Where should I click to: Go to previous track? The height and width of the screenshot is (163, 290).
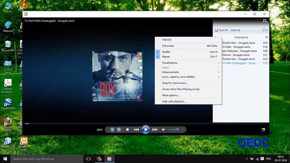(136, 129)
